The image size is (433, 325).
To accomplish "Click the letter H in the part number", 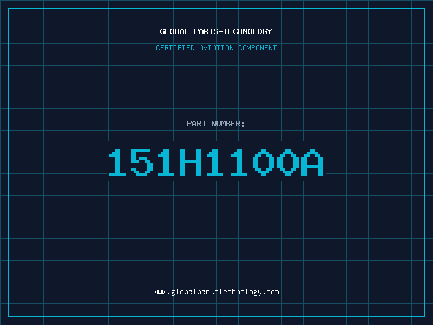I will [191, 162].
